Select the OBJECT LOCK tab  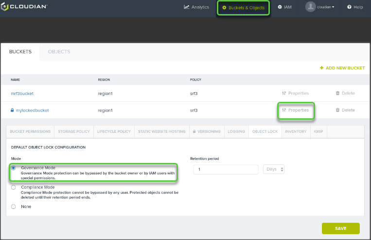[265, 131]
